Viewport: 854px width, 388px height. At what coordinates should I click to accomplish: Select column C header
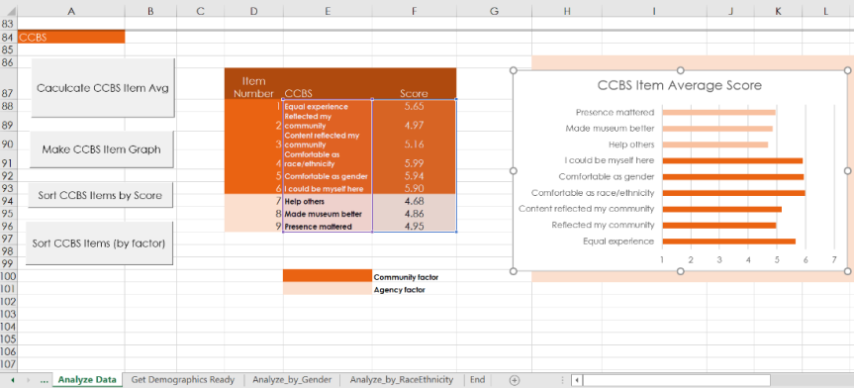200,11
